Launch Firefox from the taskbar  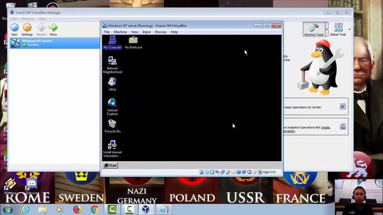[x=77, y=210]
